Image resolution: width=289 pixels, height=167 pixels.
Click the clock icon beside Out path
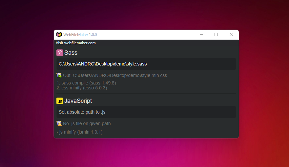pos(59,75)
